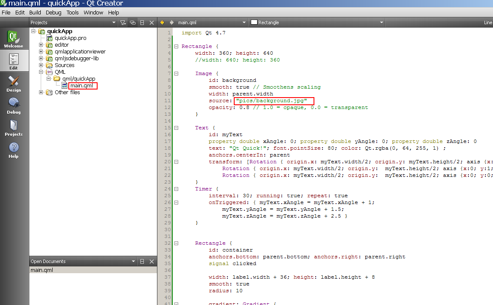Open the Build menu

pyautogui.click(x=35, y=13)
